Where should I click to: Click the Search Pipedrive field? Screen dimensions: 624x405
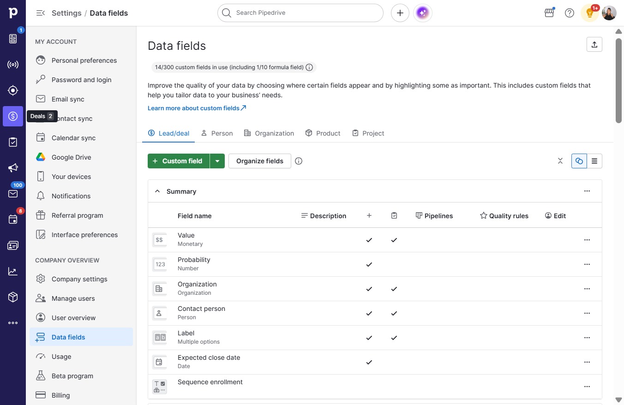tap(300, 13)
